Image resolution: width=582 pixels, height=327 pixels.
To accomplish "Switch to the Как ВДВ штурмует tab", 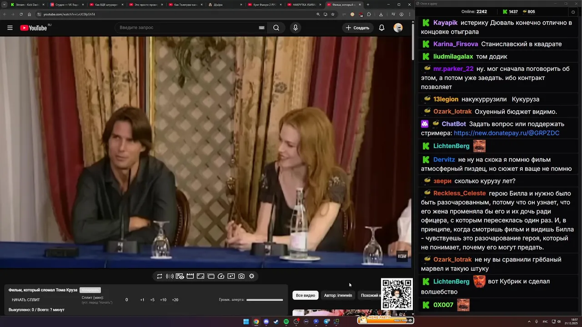I will tap(105, 5).
